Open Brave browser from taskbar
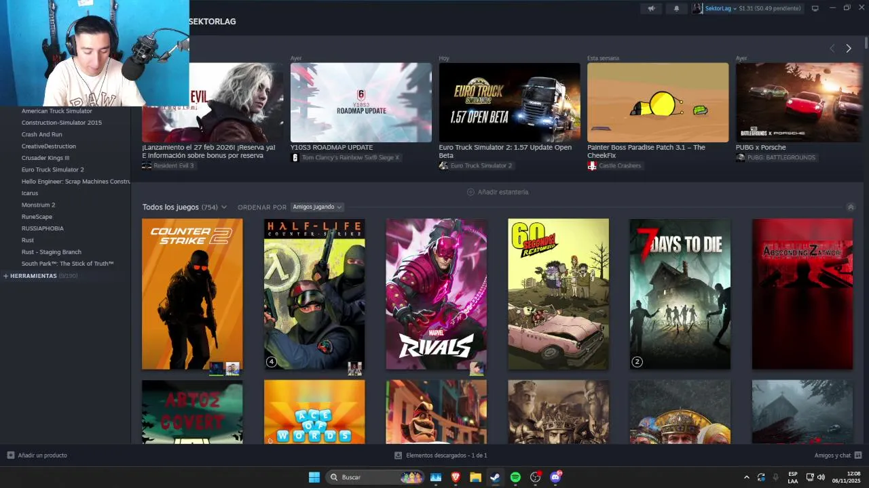Image resolution: width=869 pixels, height=488 pixels. click(456, 477)
